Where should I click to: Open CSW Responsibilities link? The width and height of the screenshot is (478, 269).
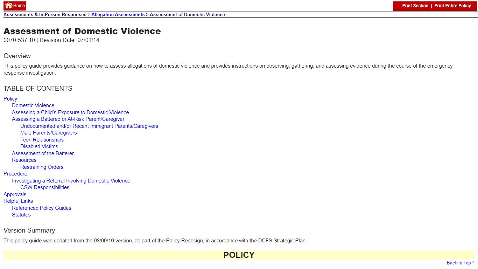(x=45, y=187)
